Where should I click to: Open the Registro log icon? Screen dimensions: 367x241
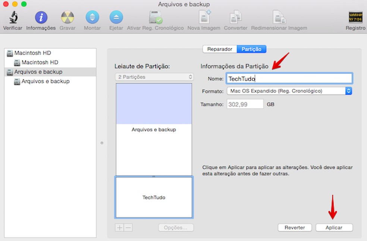pyautogui.click(x=355, y=17)
